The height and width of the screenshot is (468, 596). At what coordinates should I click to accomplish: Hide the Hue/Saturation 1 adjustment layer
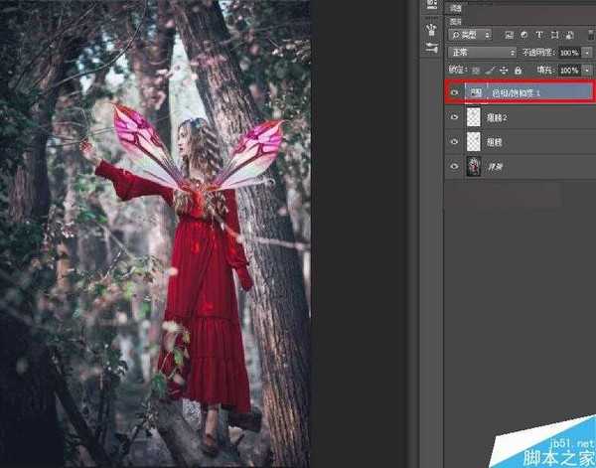[x=456, y=92]
